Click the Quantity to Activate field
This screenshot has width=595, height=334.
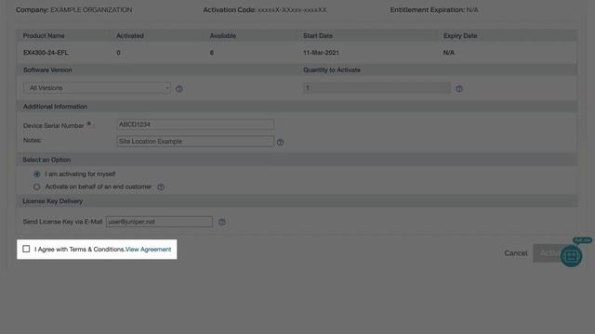tap(377, 88)
